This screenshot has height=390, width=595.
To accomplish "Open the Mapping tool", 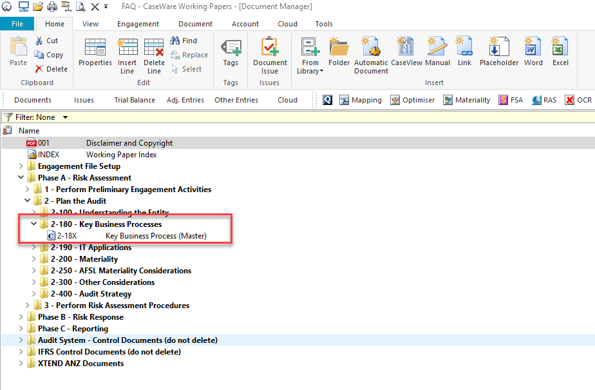I will coord(361,100).
